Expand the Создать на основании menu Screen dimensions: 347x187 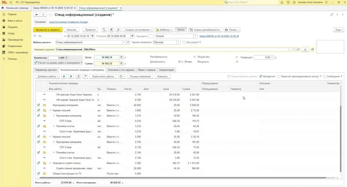pos(138,30)
